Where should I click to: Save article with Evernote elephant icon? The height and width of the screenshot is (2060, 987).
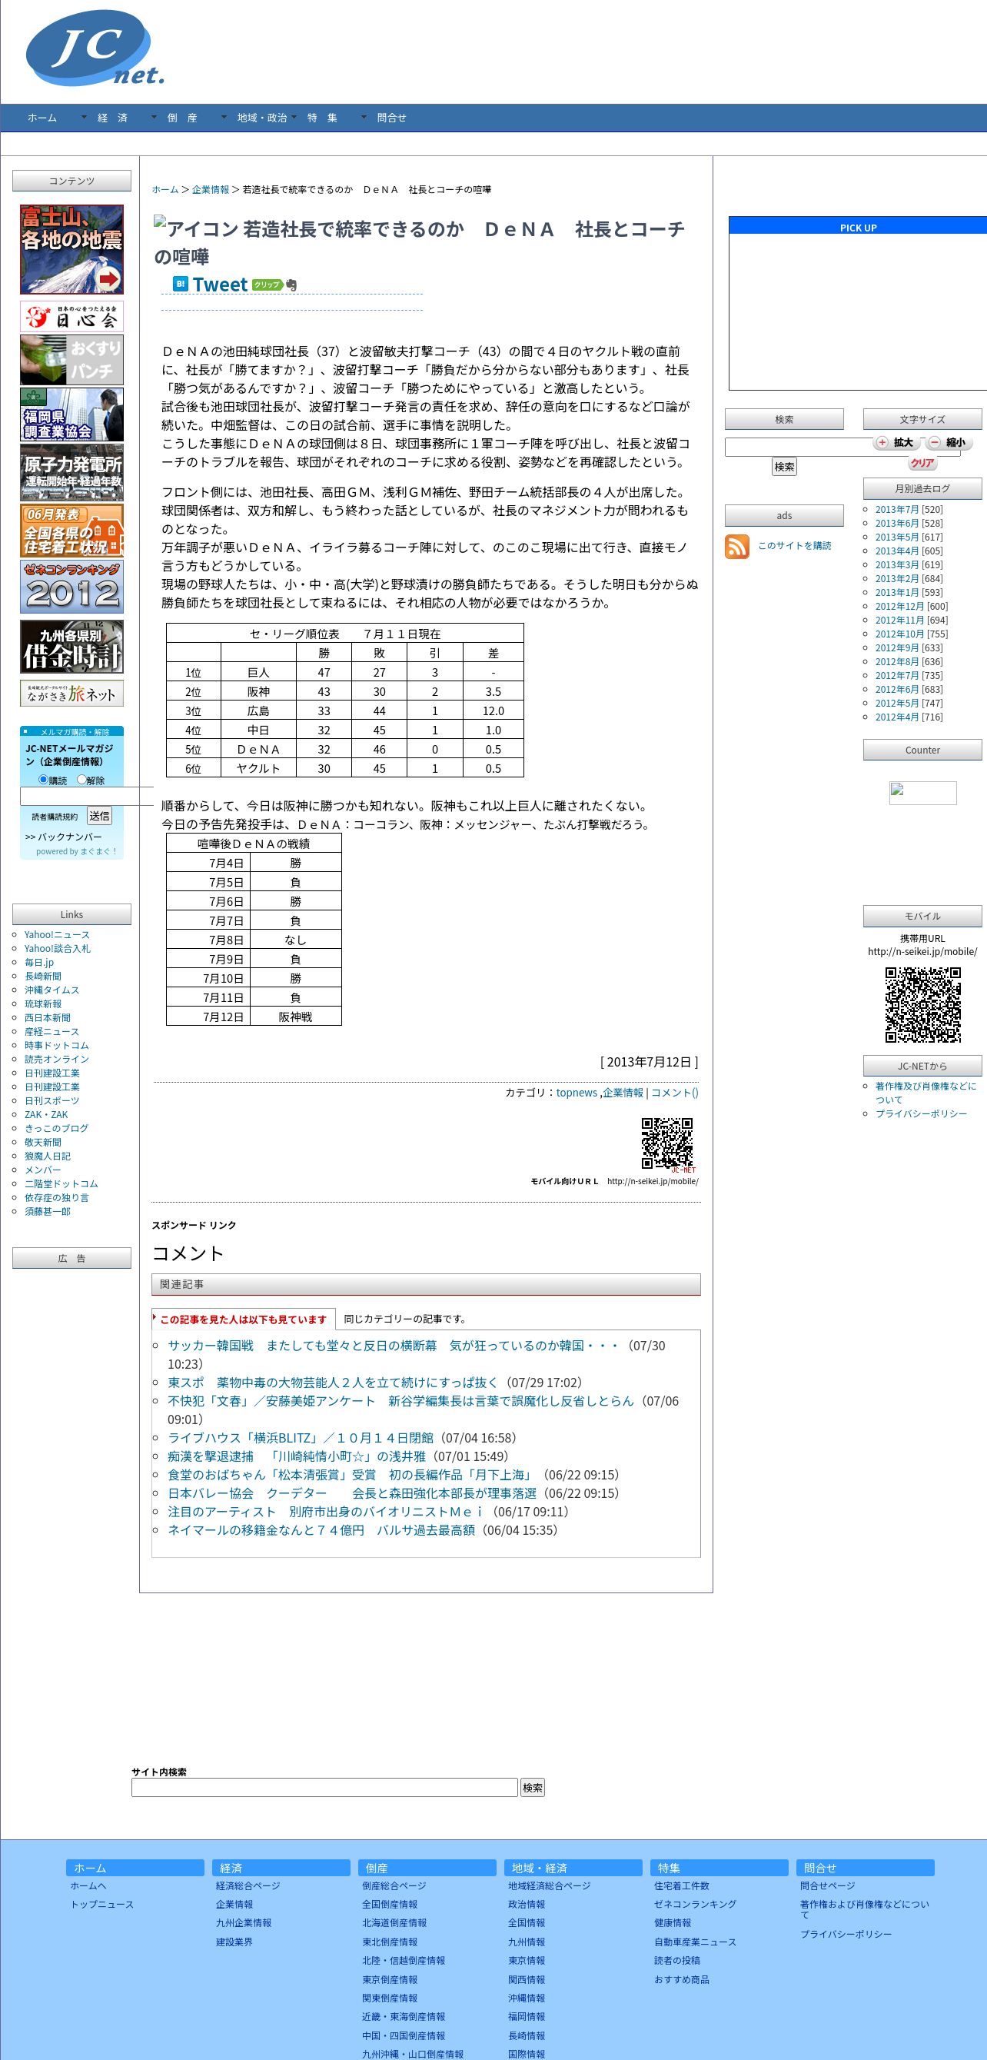(x=291, y=285)
